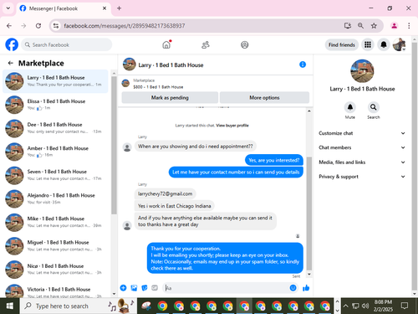Click the chat list scrollbar

(114, 145)
